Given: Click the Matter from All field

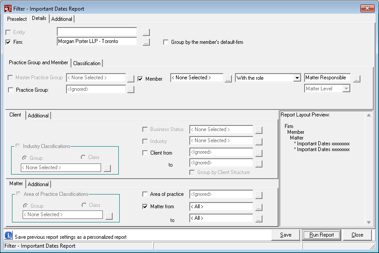Looking at the screenshot, I should click(221, 206).
